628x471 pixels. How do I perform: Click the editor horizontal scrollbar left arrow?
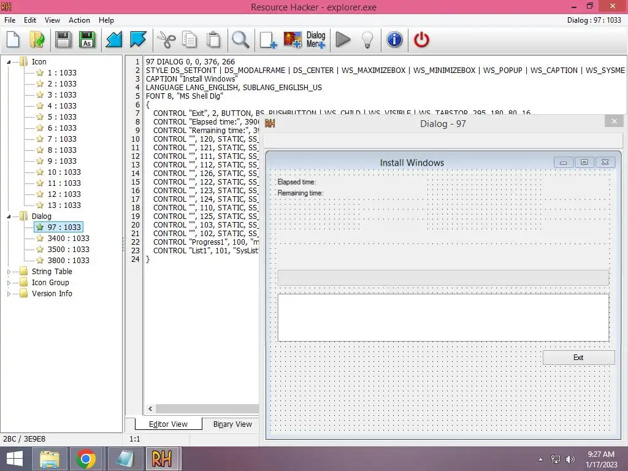(150, 409)
